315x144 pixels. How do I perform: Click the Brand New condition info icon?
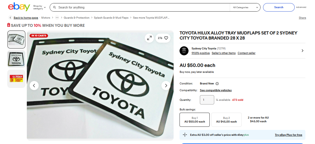(x=217, y=84)
